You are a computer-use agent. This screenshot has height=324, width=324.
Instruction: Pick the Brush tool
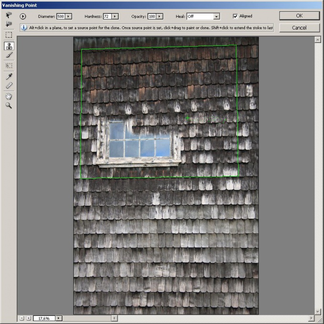pyautogui.click(x=9, y=55)
